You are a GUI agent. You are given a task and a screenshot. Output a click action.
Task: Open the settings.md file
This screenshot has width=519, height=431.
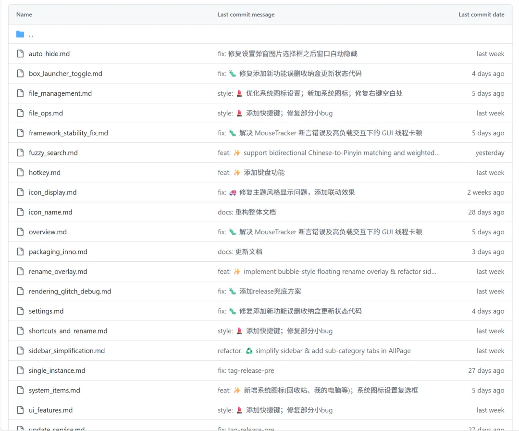(46, 311)
